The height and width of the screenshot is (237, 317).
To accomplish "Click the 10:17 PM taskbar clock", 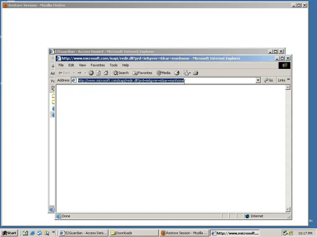I will pyautogui.click(x=305, y=233).
